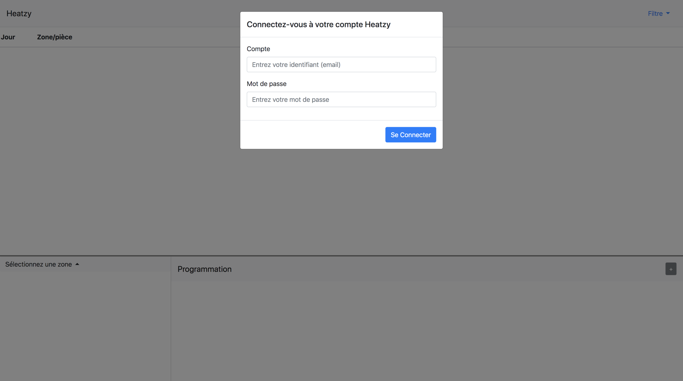Click the Mot de passe label
This screenshot has height=381, width=683.
pos(266,84)
